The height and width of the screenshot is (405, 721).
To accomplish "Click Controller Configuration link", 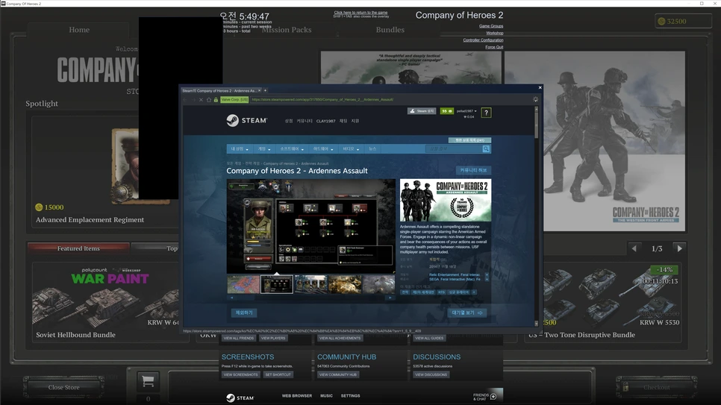I will pos(483,40).
